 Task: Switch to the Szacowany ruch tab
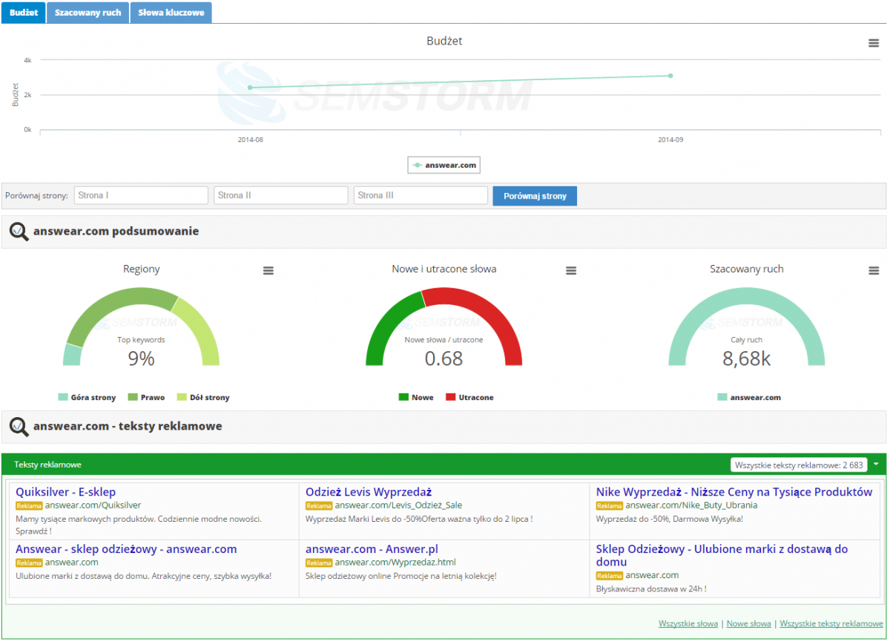[x=88, y=13]
